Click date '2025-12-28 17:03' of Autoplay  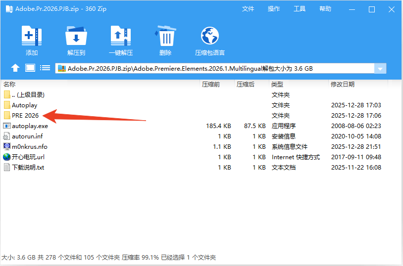[356, 105]
